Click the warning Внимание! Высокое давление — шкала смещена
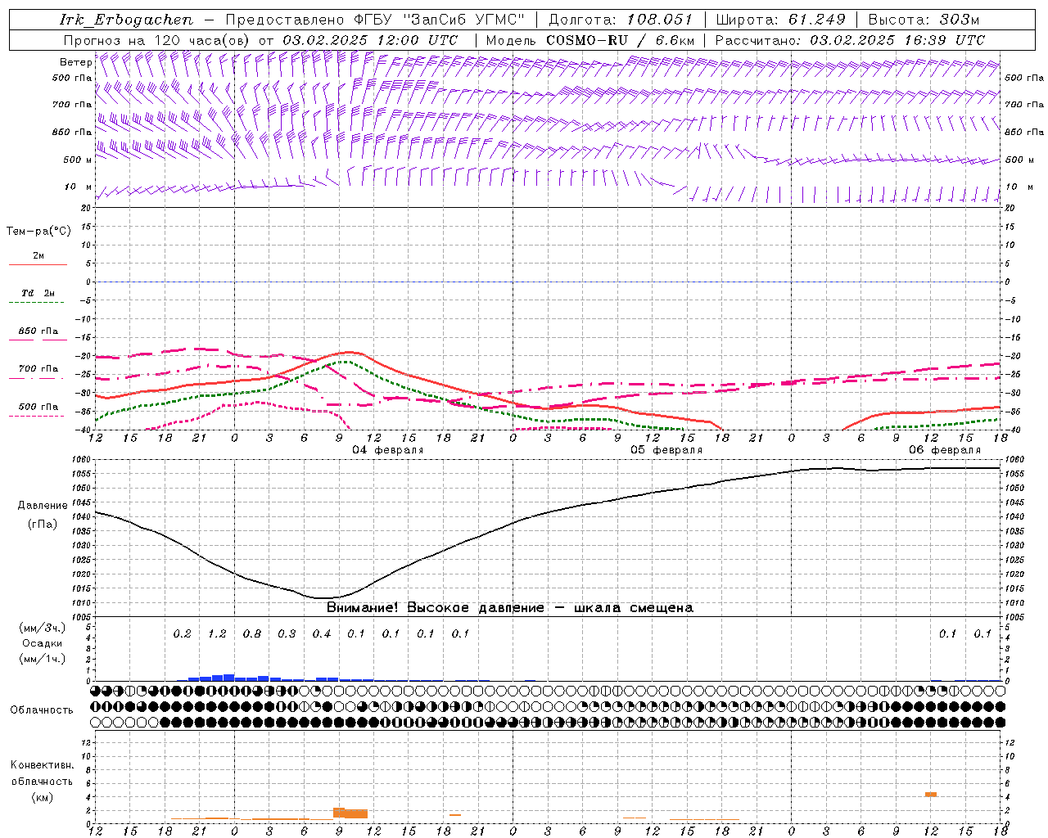 509,607
